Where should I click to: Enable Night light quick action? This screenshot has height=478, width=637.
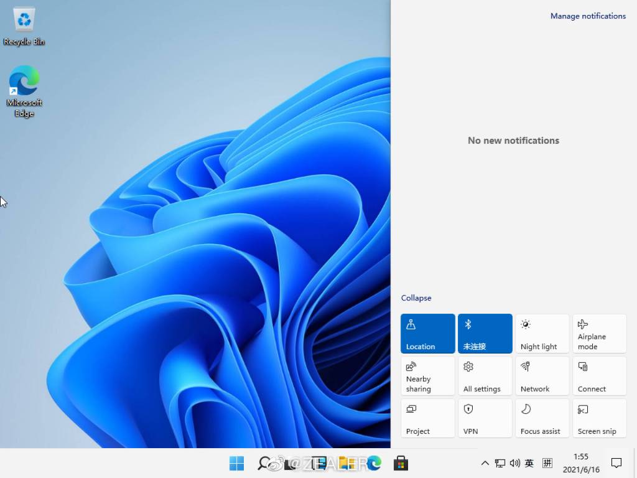pos(542,334)
